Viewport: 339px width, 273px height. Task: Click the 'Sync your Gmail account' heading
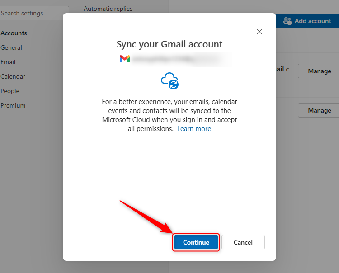[169, 44]
